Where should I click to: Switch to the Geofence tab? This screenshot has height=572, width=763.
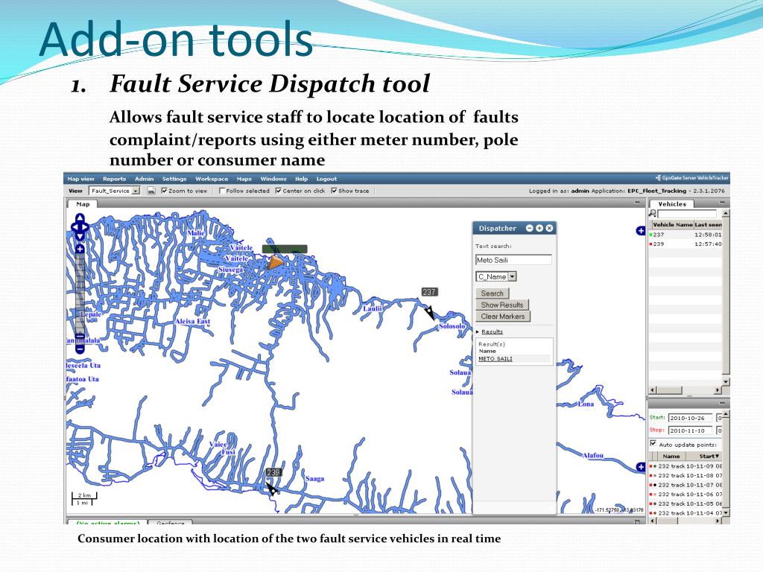tap(171, 522)
